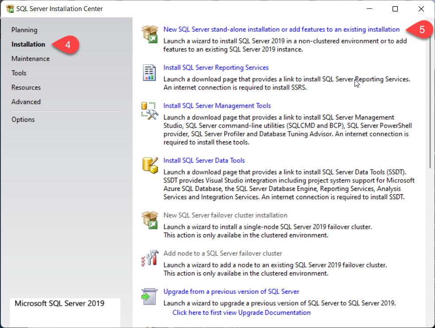435x328 pixels.
Task: Open the Tools section
Action: (x=19, y=73)
